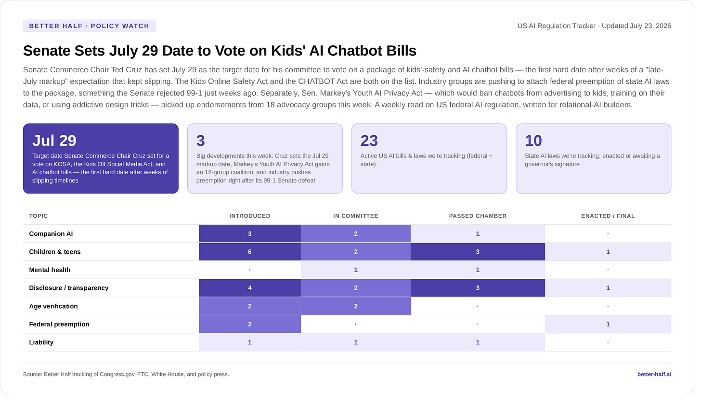Image resolution: width=701 pixels, height=402 pixels.
Task: Open the Jul 29 target date card
Action: [101, 158]
